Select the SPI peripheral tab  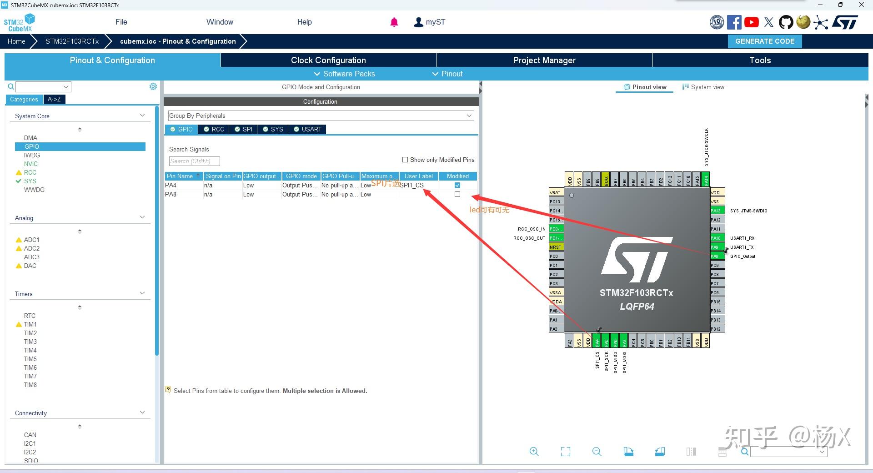point(243,130)
